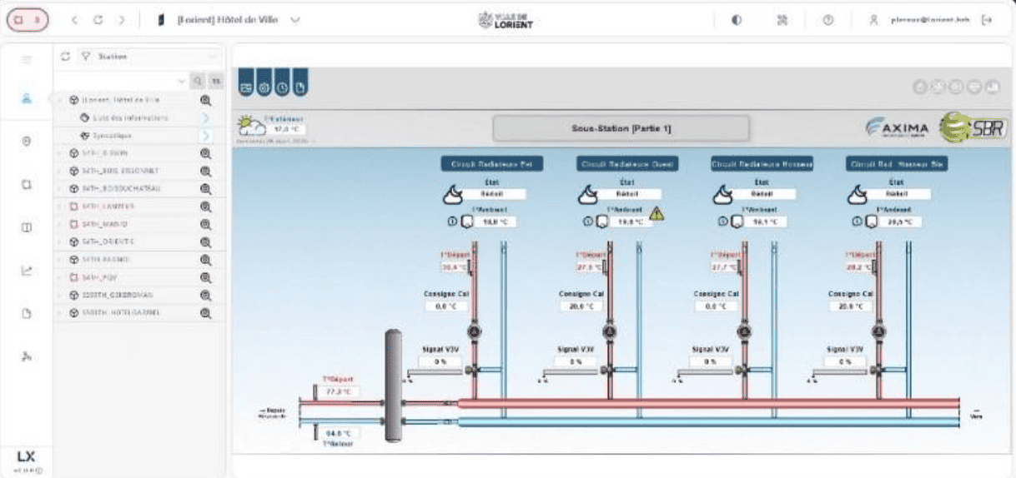Open the chart analytics icon in left sidebar

(x=26, y=270)
